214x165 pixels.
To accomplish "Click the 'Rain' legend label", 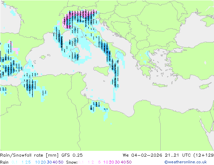I will tap(4, 162).
